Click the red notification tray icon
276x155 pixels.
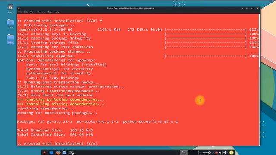click(x=216, y=152)
